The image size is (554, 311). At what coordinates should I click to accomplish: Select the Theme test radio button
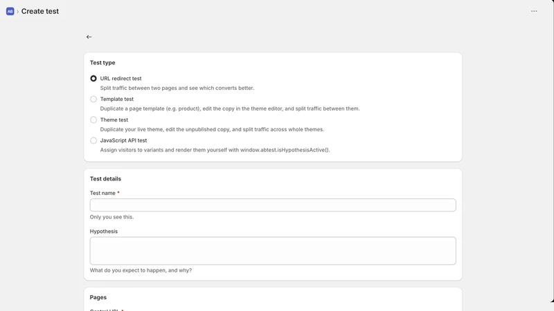click(x=93, y=120)
